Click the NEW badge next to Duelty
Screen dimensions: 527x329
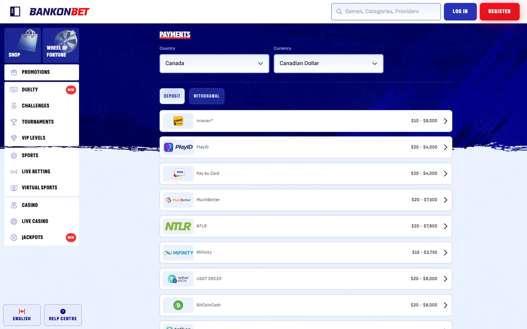[71, 90]
